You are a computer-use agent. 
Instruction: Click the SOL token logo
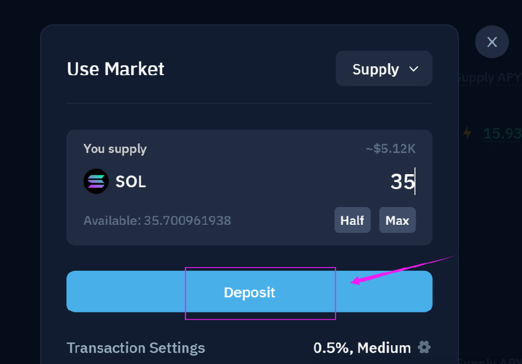click(x=96, y=181)
